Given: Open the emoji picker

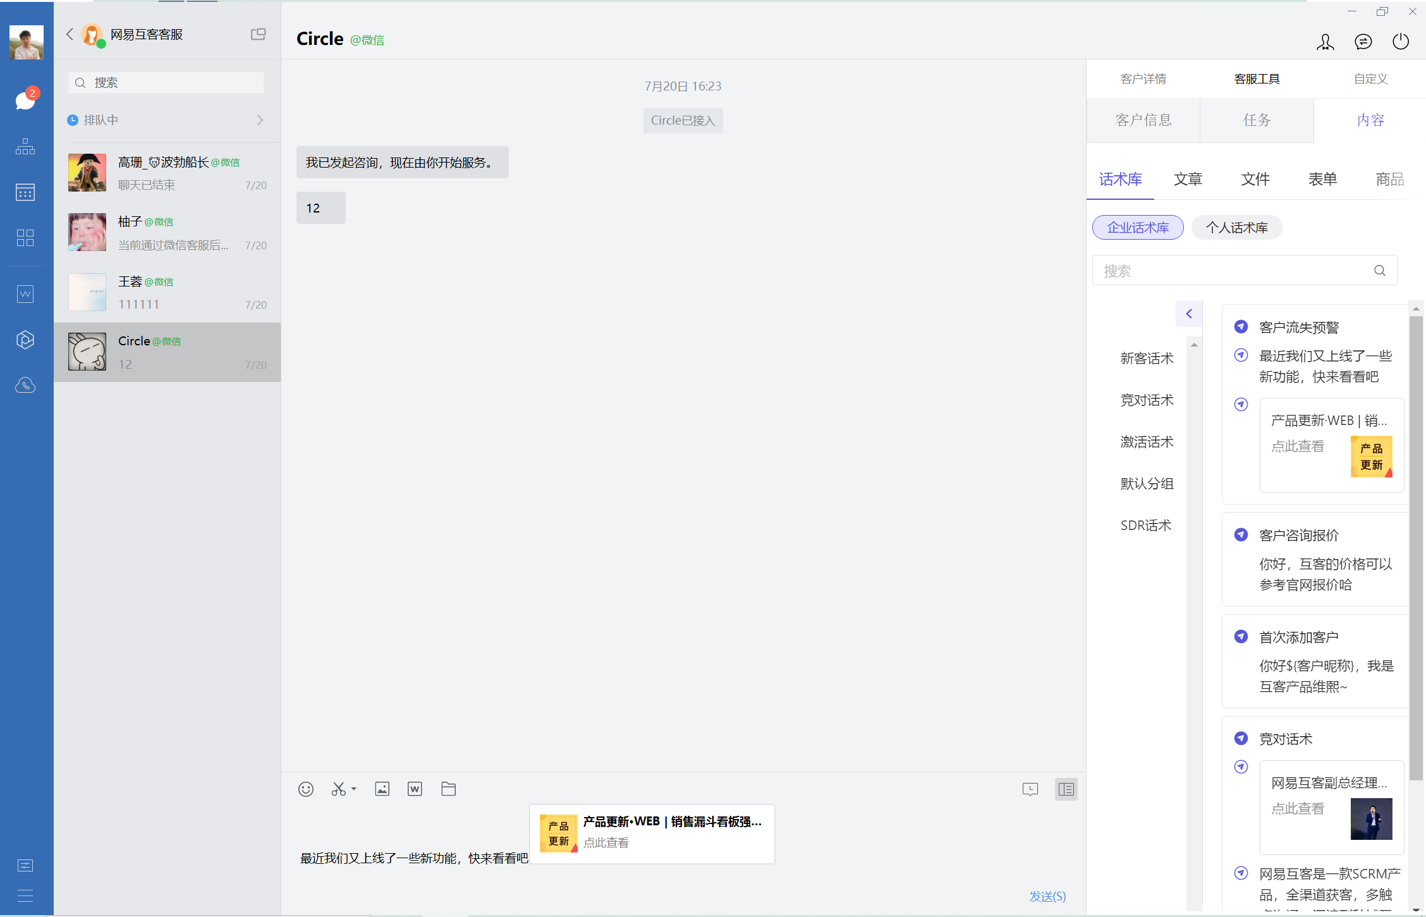Looking at the screenshot, I should [x=306, y=789].
